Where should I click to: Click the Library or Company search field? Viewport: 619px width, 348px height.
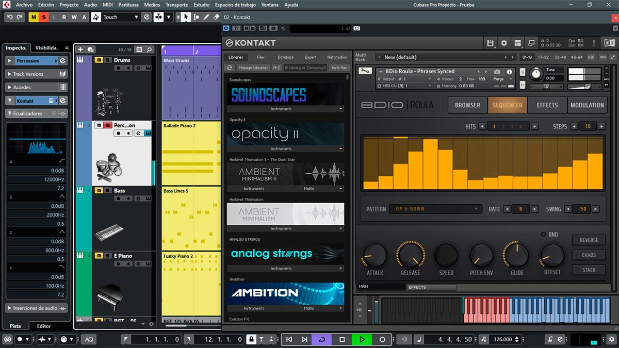305,68
